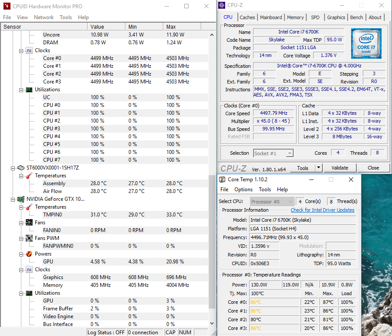This screenshot has width=392, height=336.
Task: Collapse the NVIDIA GeForce GTX tree node
Action: coord(13,199)
